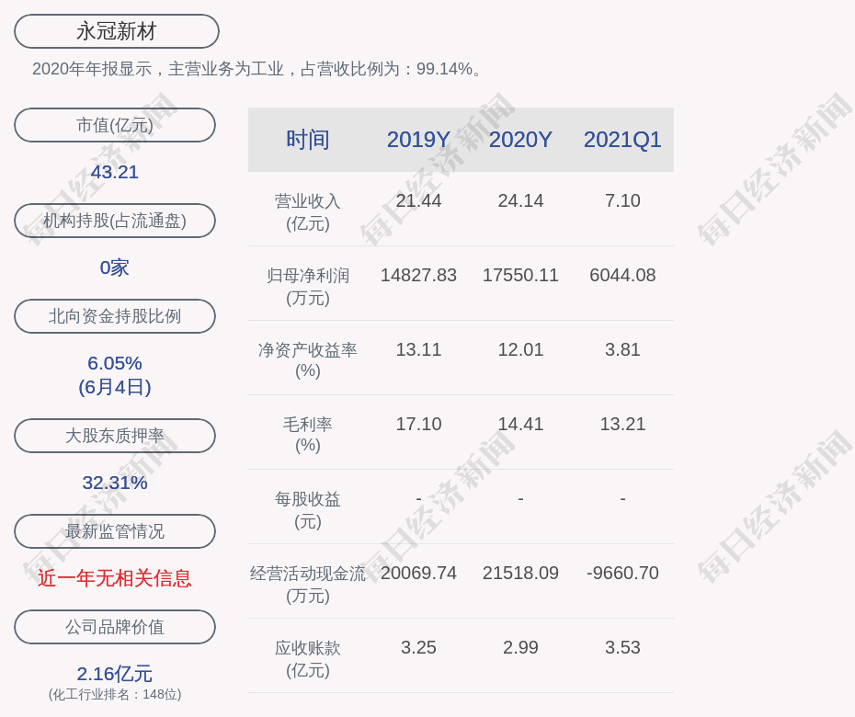Click the 归母净利润 row label
The width and height of the screenshot is (855, 717).
point(308,286)
